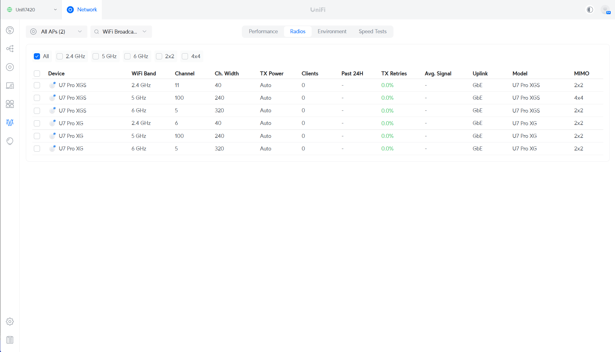Image resolution: width=615 pixels, height=352 pixels.
Task: Select checkbox for U7 Pro XGS 2.4 GHz row
Action: coord(37,85)
